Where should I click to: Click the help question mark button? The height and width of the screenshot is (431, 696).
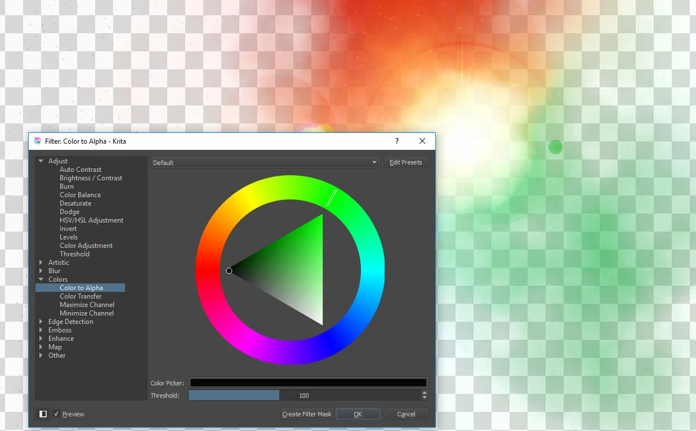(396, 141)
